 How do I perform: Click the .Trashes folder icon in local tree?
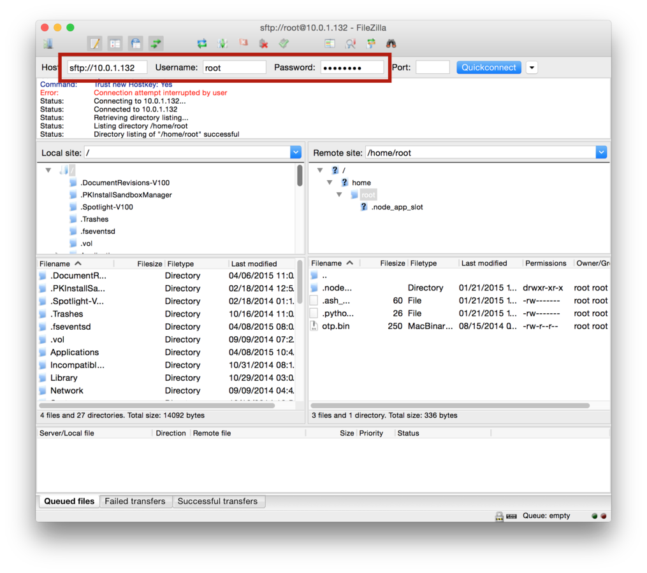73,219
